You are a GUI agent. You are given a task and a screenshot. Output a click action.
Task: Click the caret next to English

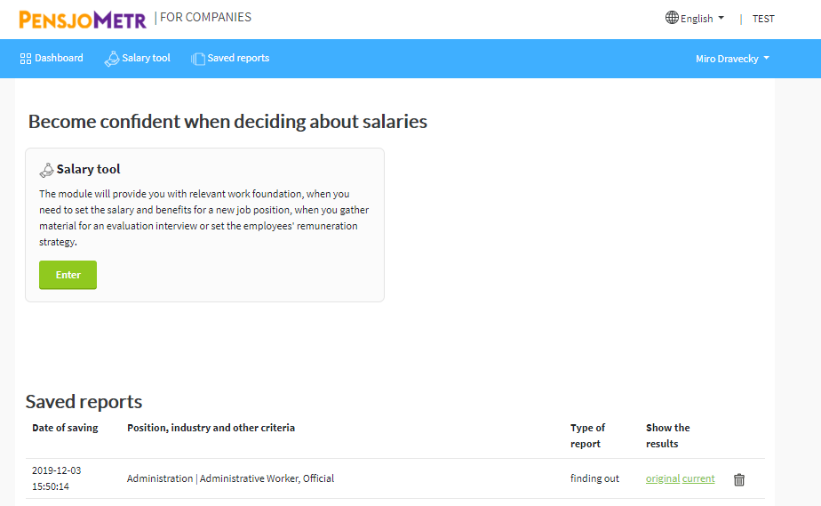[x=721, y=18]
